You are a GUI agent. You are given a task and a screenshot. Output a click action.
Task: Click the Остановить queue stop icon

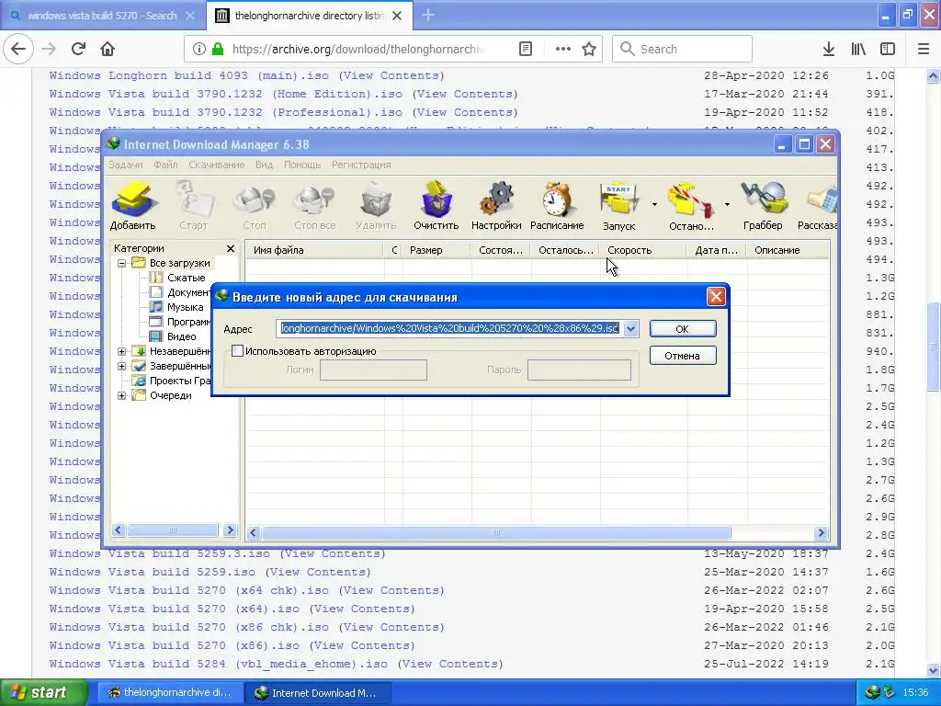691,205
